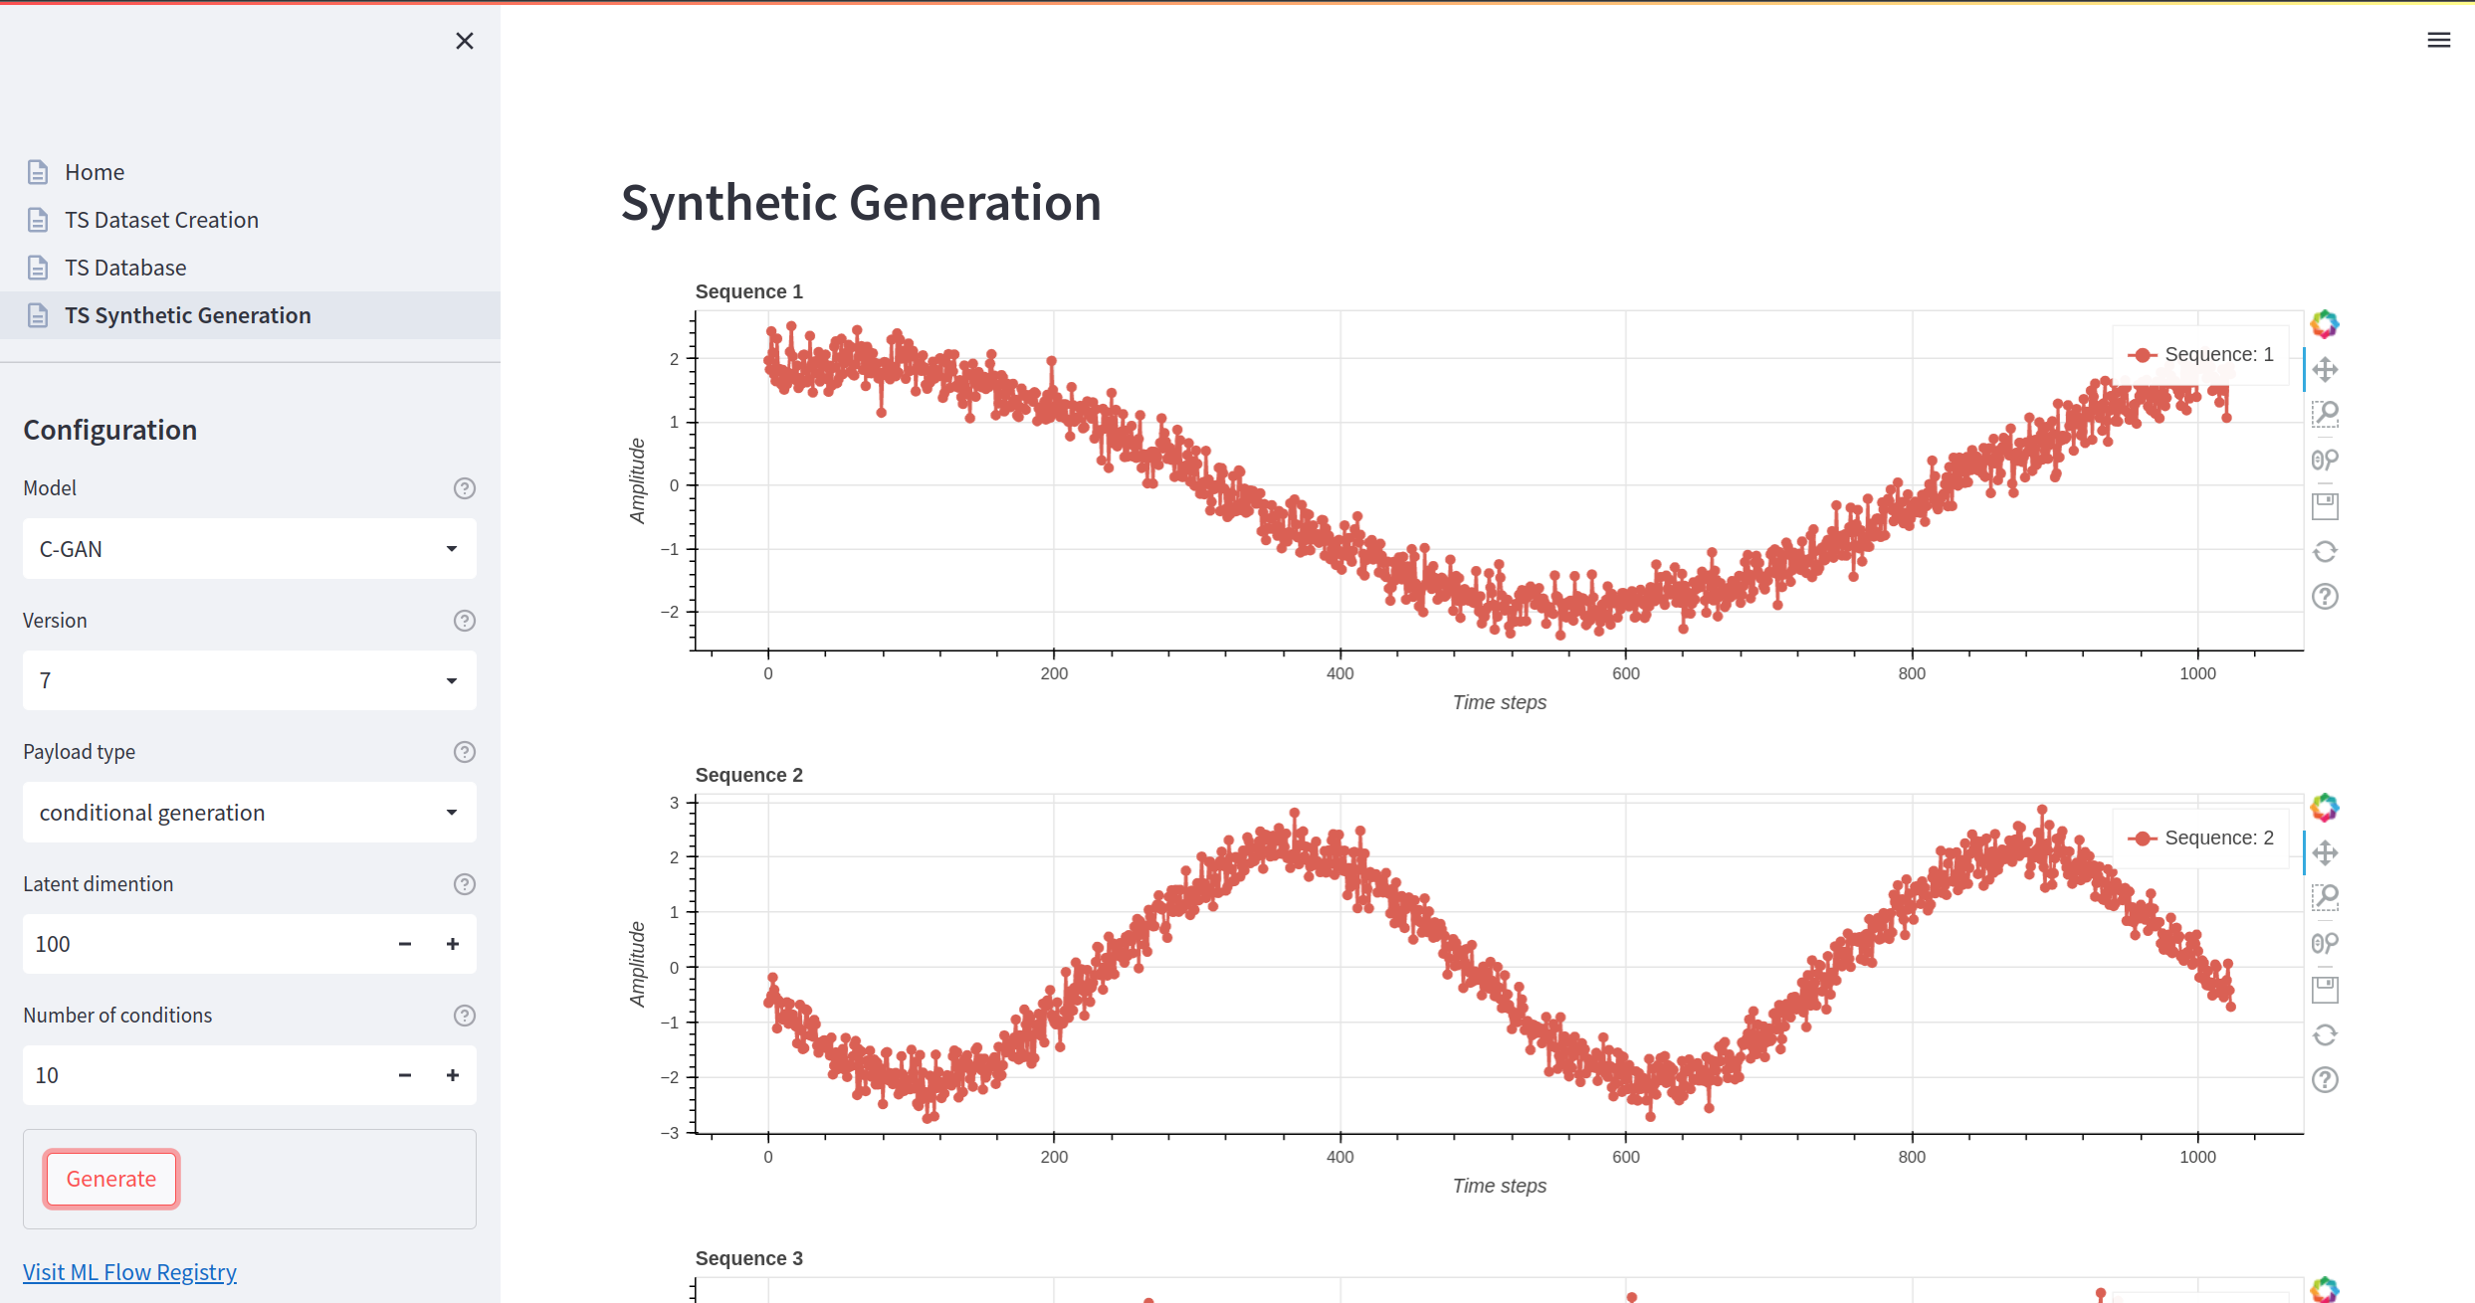Select Pan tool on Sequence 1 plot

(2325, 370)
